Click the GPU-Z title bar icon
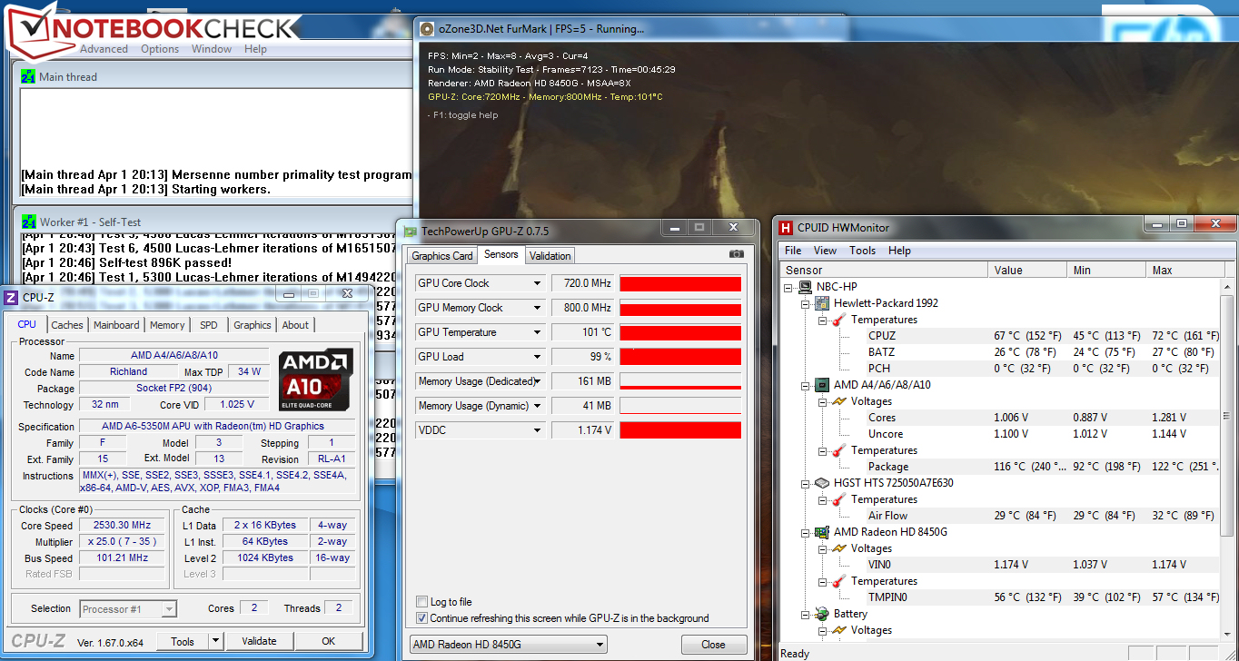The image size is (1239, 661). [x=411, y=232]
